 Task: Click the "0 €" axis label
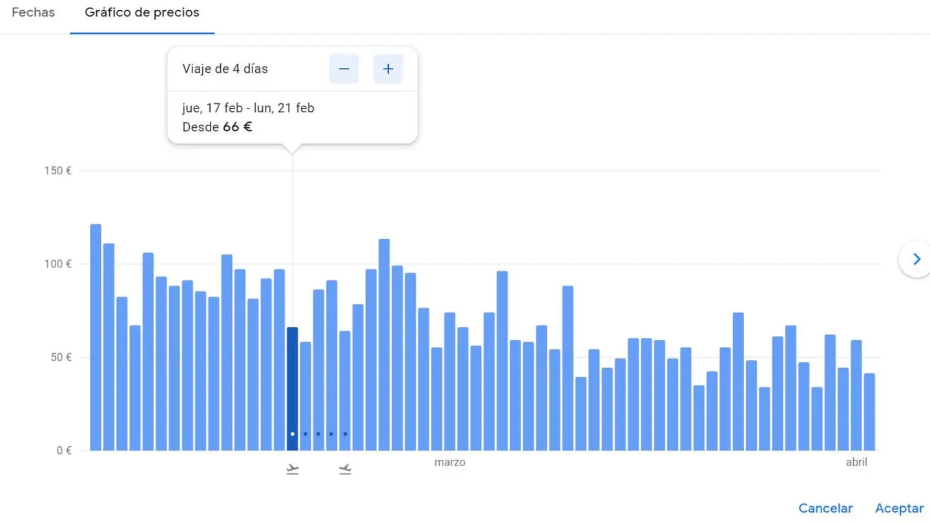(65, 451)
